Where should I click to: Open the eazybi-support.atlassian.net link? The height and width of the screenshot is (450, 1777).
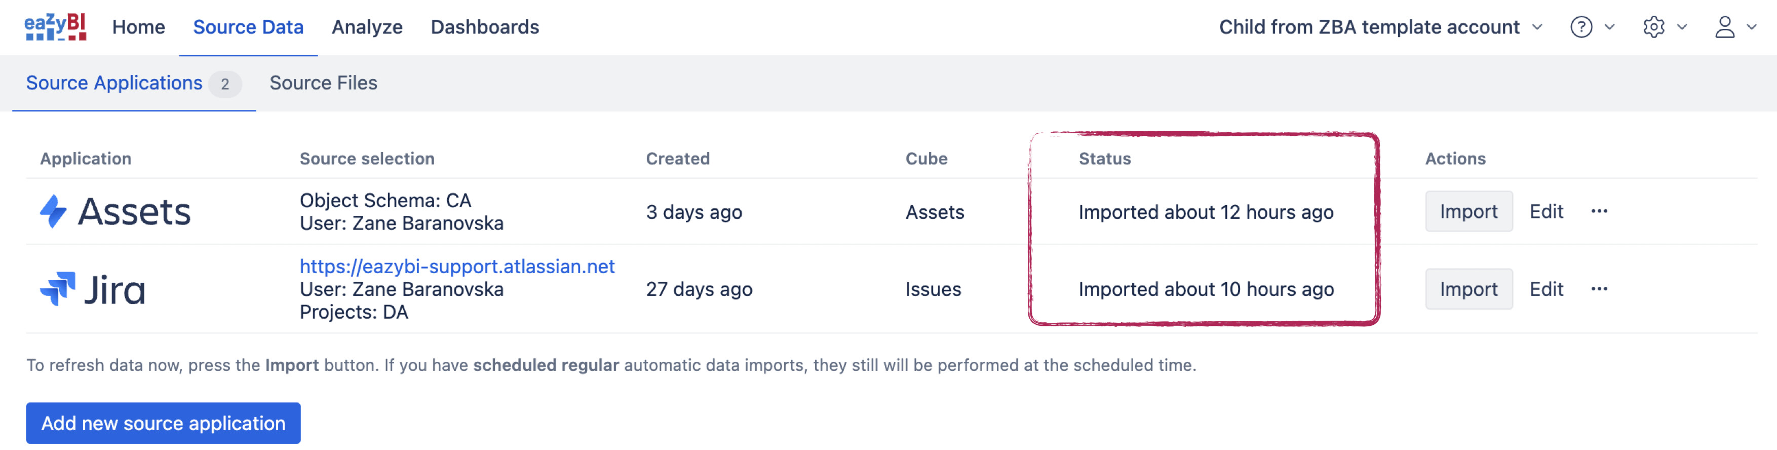[x=457, y=267]
